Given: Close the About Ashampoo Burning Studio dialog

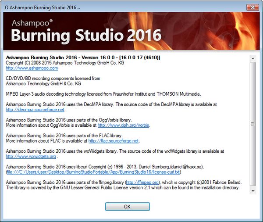Looking at the screenshot, I should [252, 7].
